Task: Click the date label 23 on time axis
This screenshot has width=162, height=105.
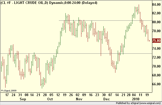Action: pos(97,95)
